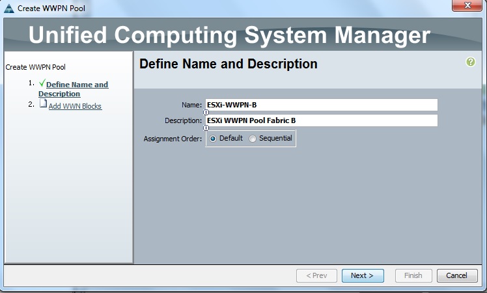Click the Cancel button
Image resolution: width=487 pixels, height=293 pixels.
tap(457, 275)
